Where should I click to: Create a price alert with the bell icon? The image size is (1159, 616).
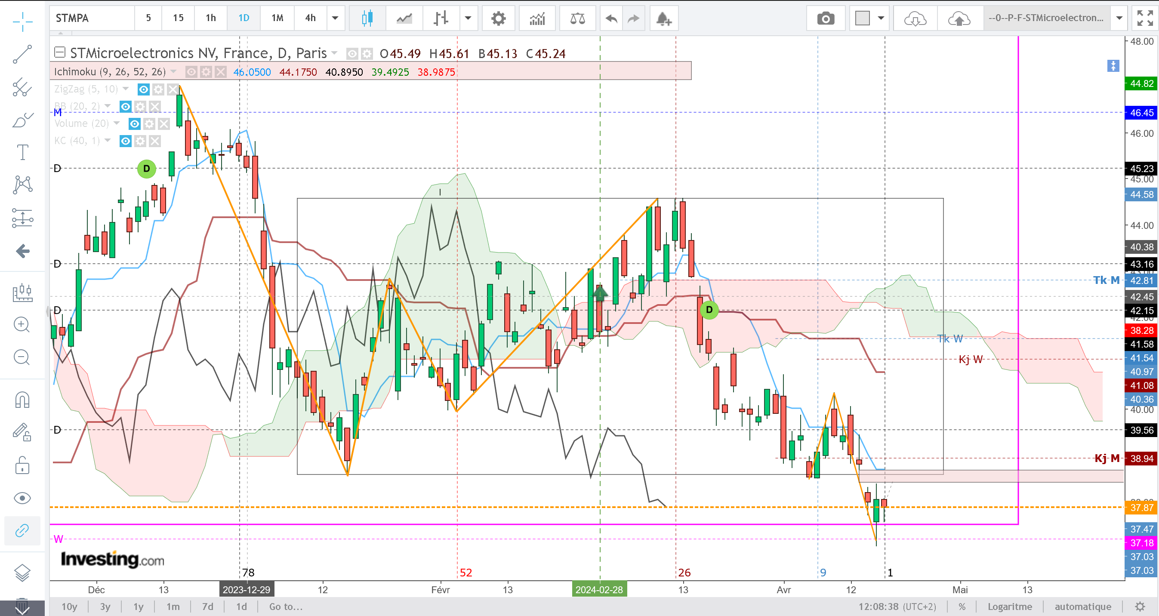coord(664,18)
